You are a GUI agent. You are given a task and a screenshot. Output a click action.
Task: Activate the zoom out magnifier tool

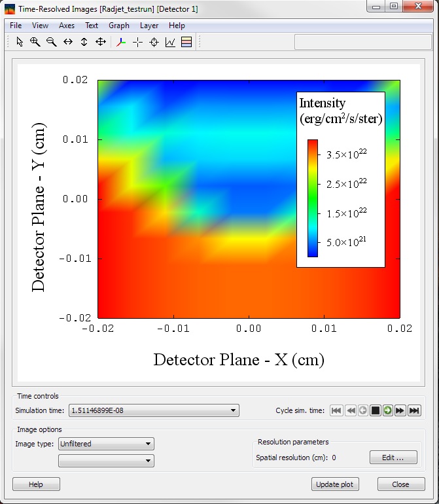tap(51, 42)
